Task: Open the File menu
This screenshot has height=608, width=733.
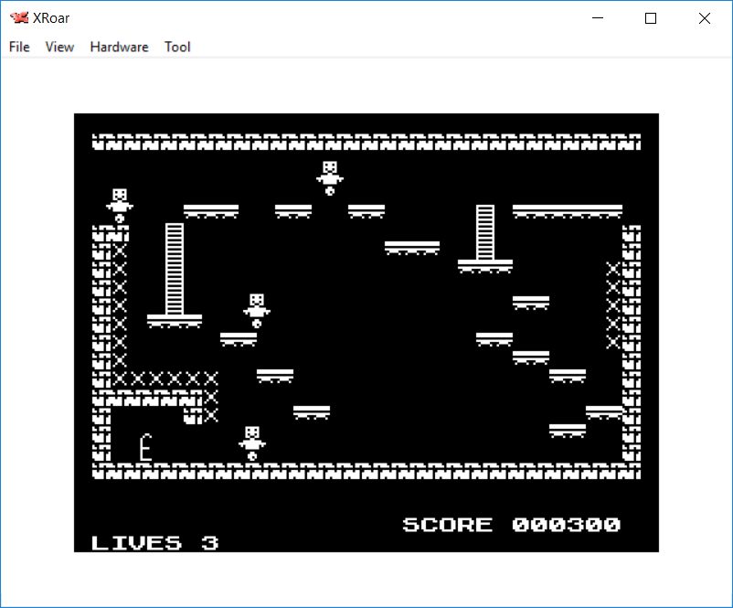Action: click(19, 47)
